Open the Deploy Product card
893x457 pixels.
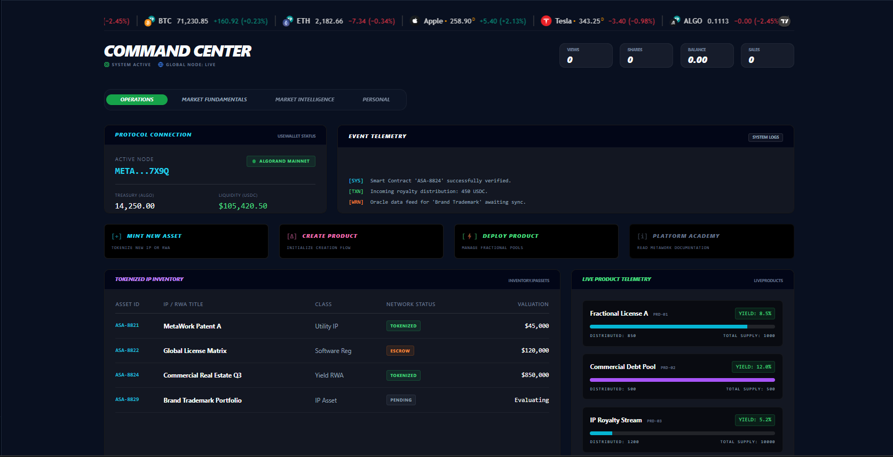pos(536,242)
